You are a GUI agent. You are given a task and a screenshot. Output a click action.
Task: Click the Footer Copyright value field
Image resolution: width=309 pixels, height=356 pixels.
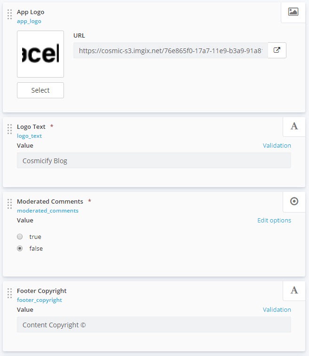coord(154,325)
